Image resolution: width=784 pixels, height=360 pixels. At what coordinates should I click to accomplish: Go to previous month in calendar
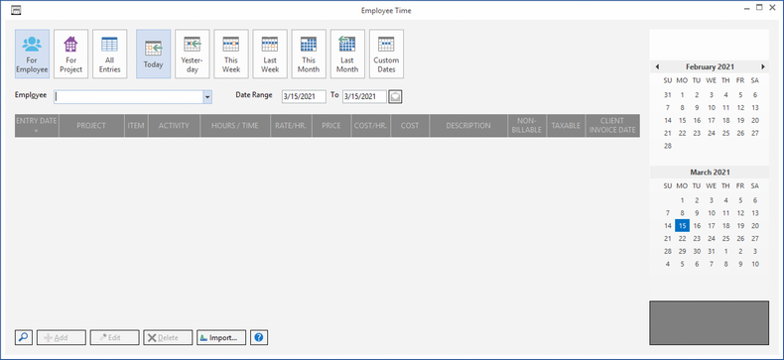[x=657, y=66]
